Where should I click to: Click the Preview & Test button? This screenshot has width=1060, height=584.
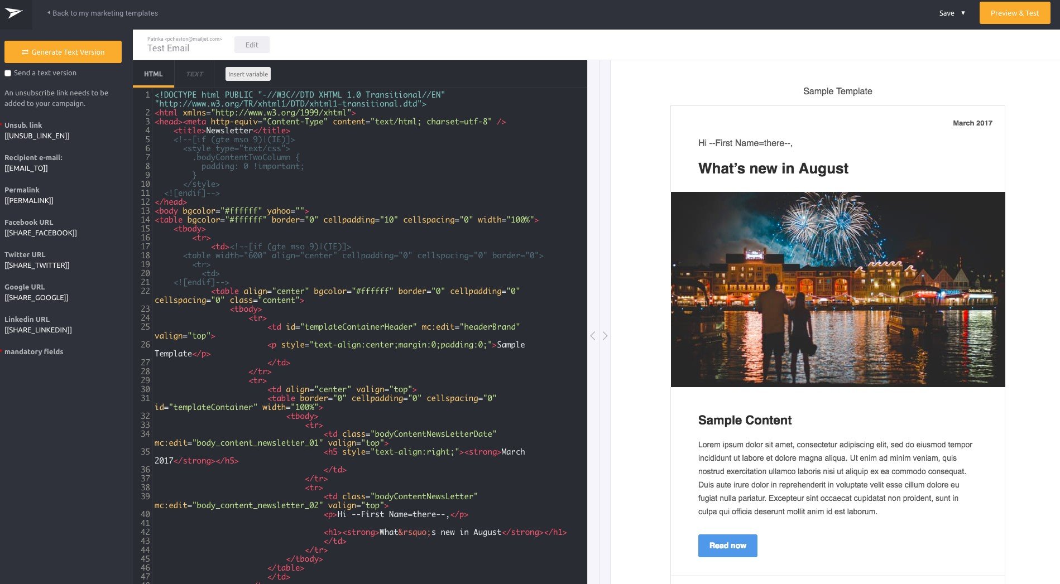[x=1014, y=13]
